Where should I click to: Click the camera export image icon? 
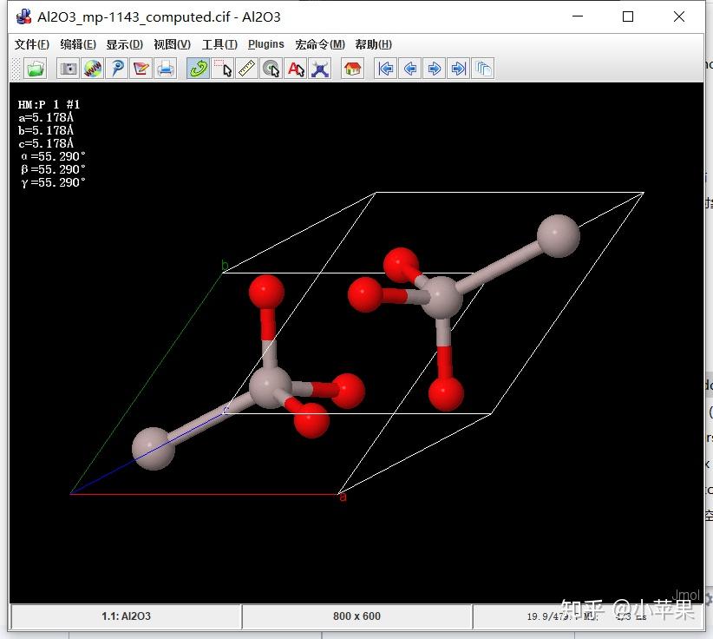69,69
